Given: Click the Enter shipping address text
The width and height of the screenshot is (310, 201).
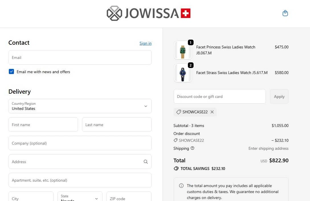Looking at the screenshot, I should 268,148.
